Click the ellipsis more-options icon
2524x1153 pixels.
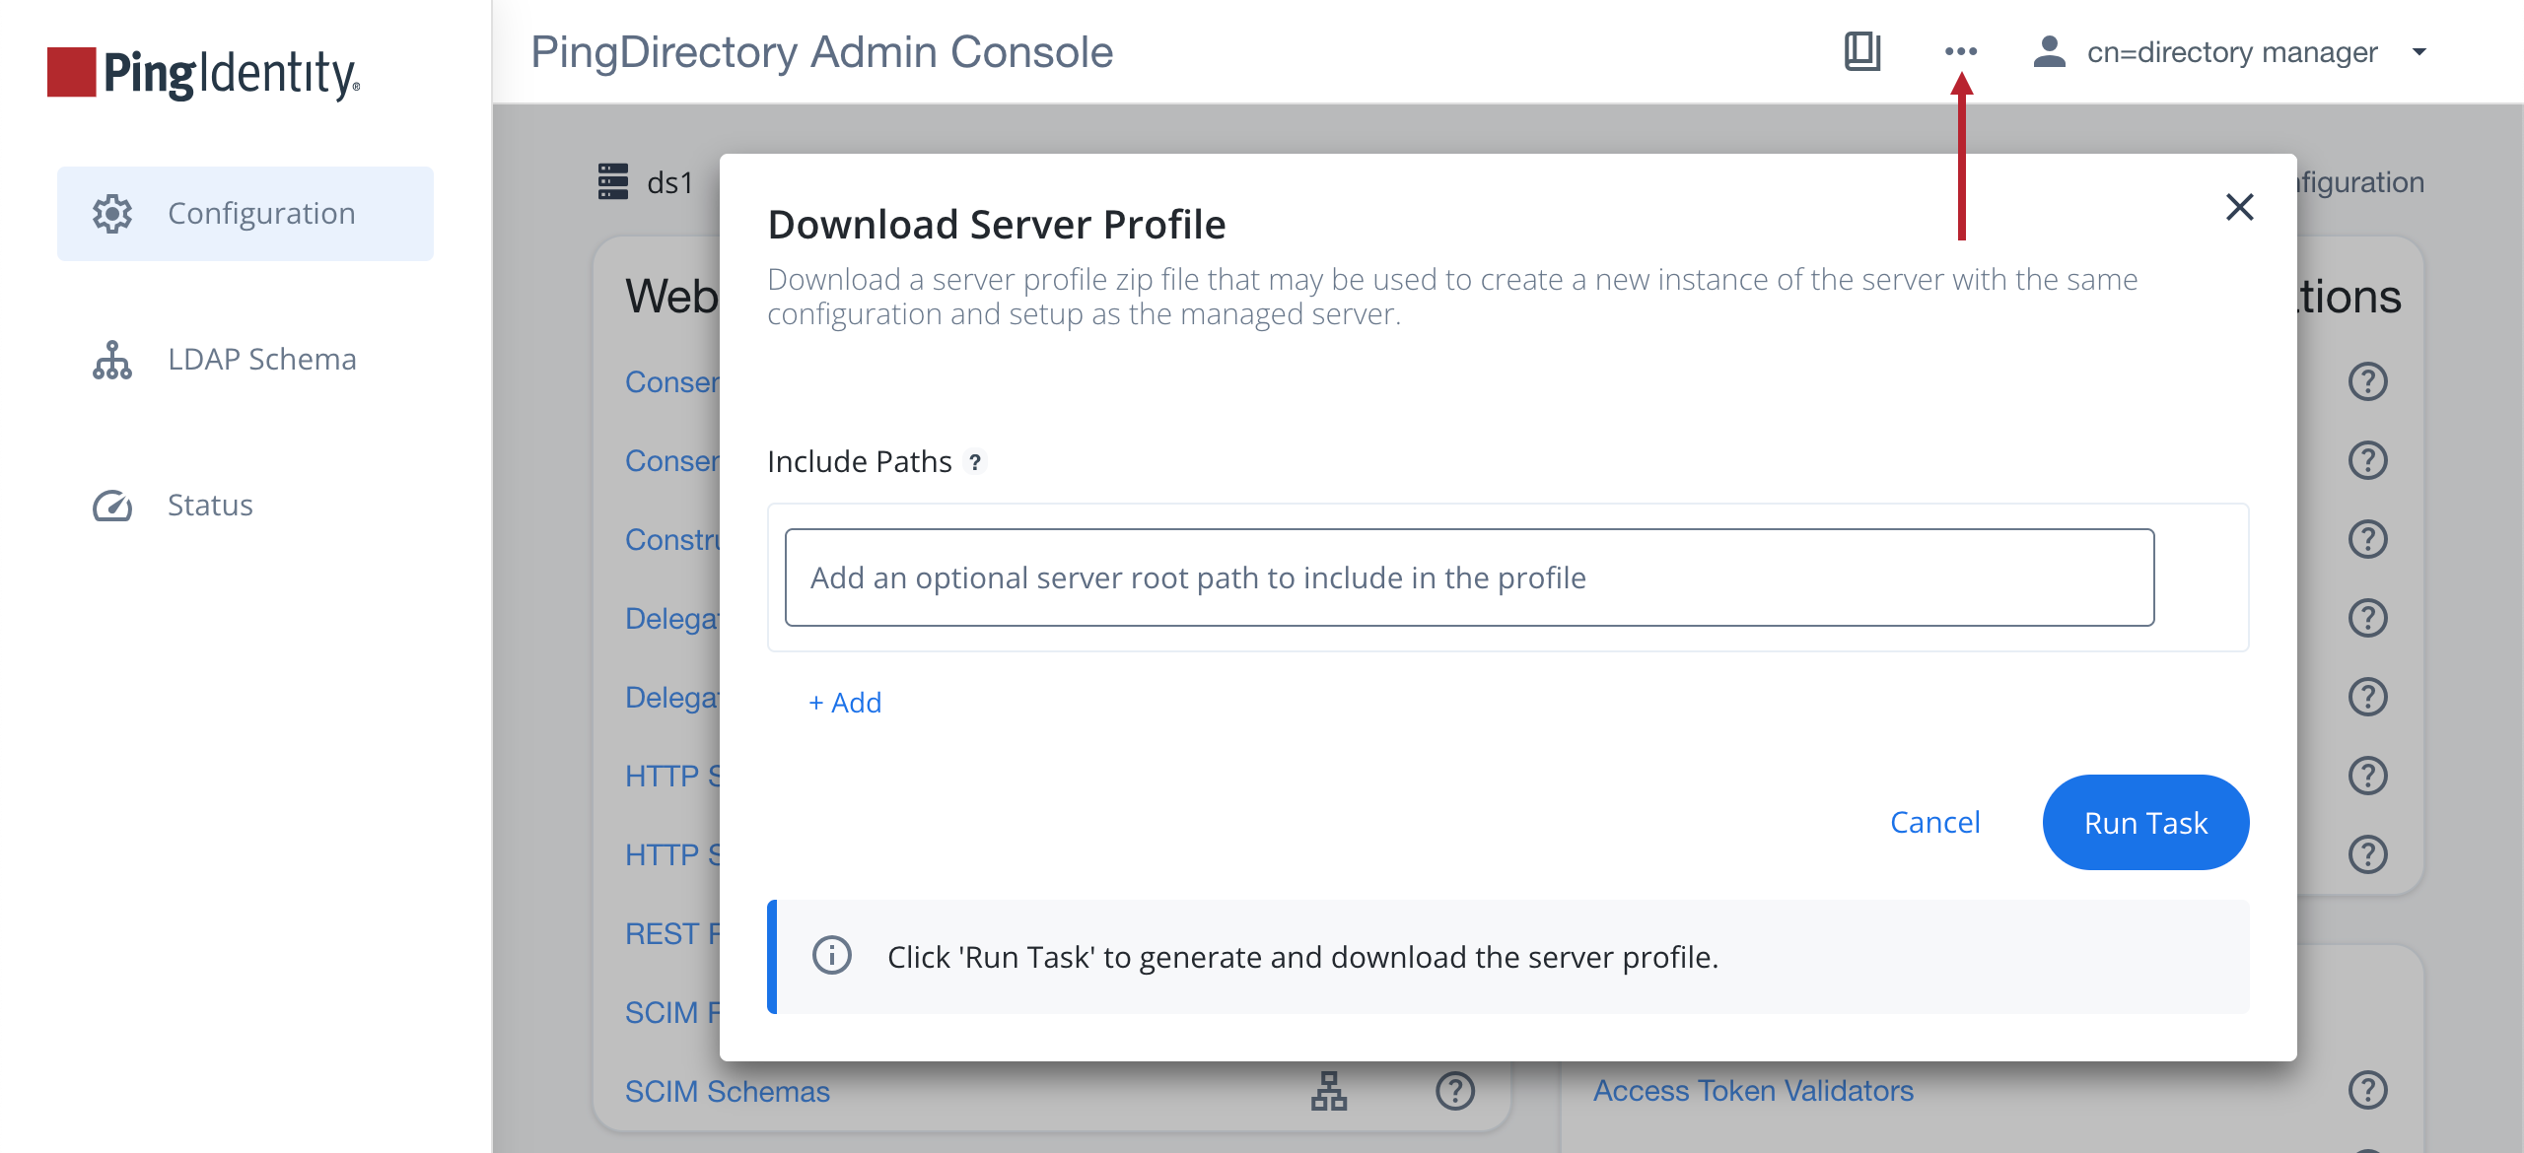(x=1960, y=53)
